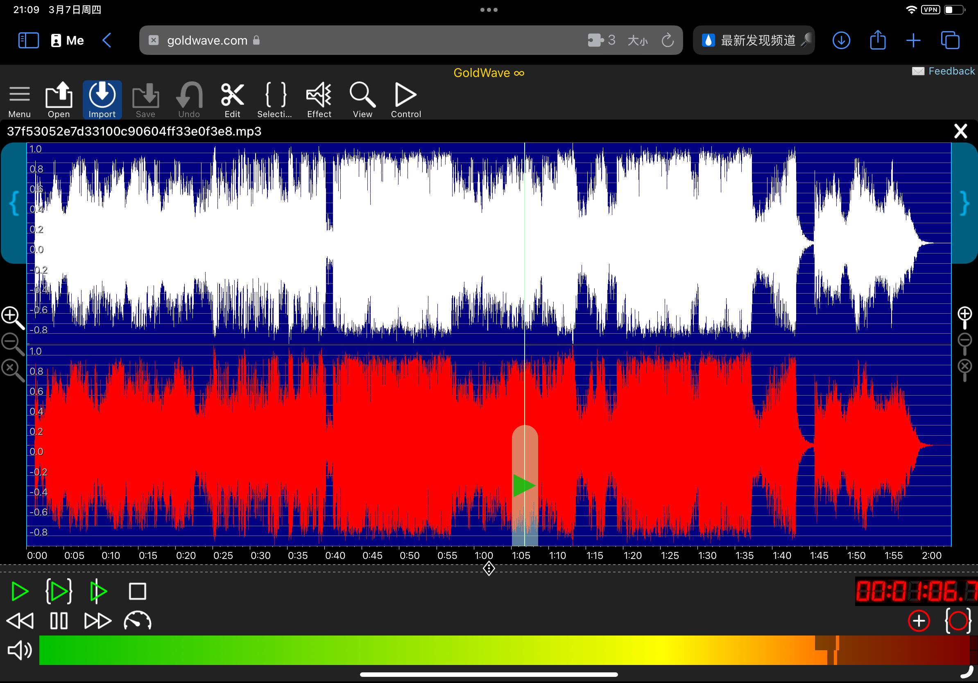Expand the right selection end brace handle
This screenshot has height=683, width=978.
pyautogui.click(x=964, y=203)
